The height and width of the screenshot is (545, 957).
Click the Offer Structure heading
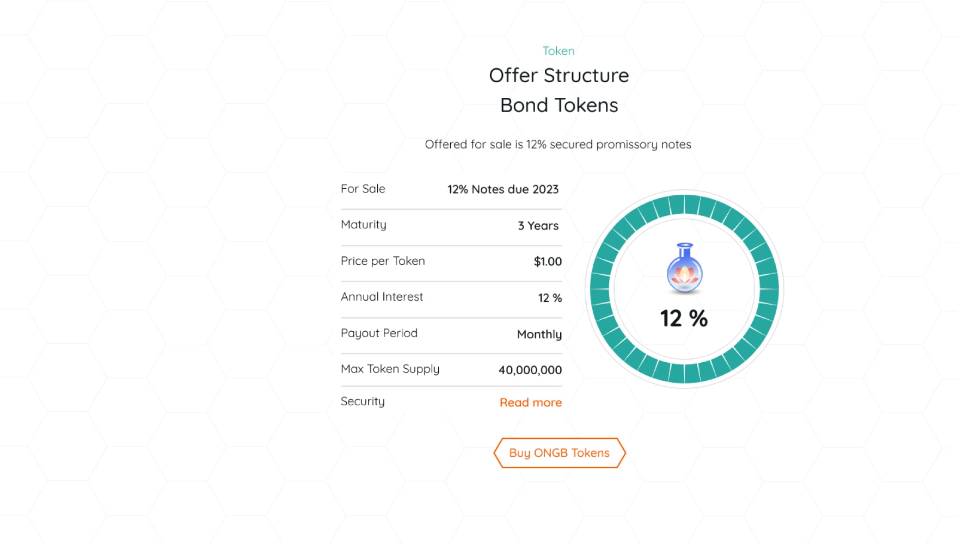559,75
